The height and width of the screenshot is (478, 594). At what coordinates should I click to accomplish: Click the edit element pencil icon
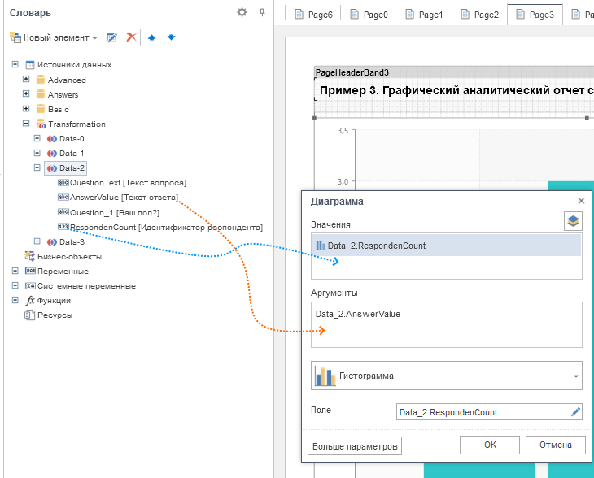click(112, 37)
